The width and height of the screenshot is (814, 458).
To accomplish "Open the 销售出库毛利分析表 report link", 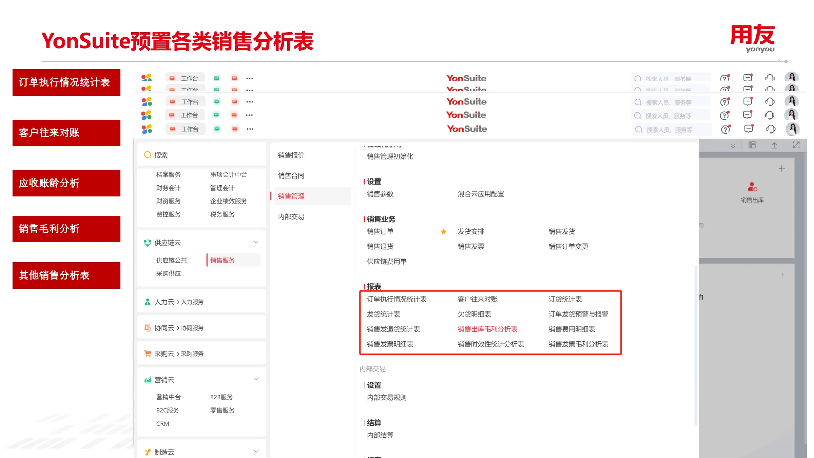I will (487, 329).
